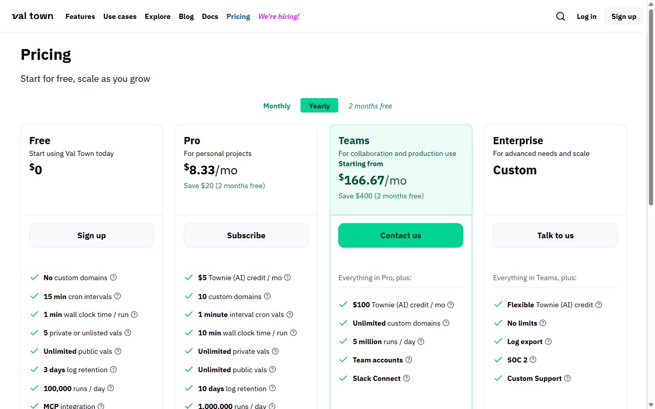Viewport: 655px width, 409px height.
Task: Click the page vertical scrollbar
Action: 651,107
